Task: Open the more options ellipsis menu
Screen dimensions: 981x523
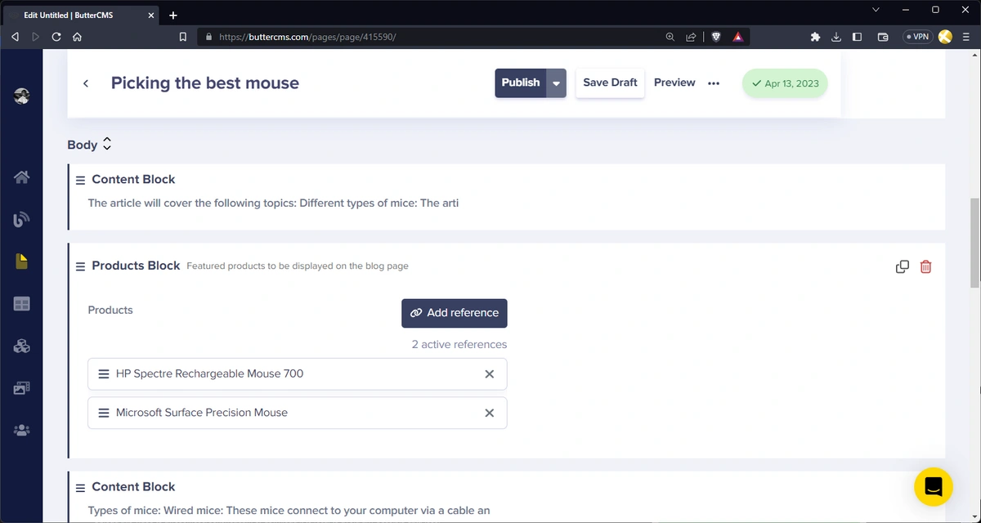Action: [x=714, y=83]
